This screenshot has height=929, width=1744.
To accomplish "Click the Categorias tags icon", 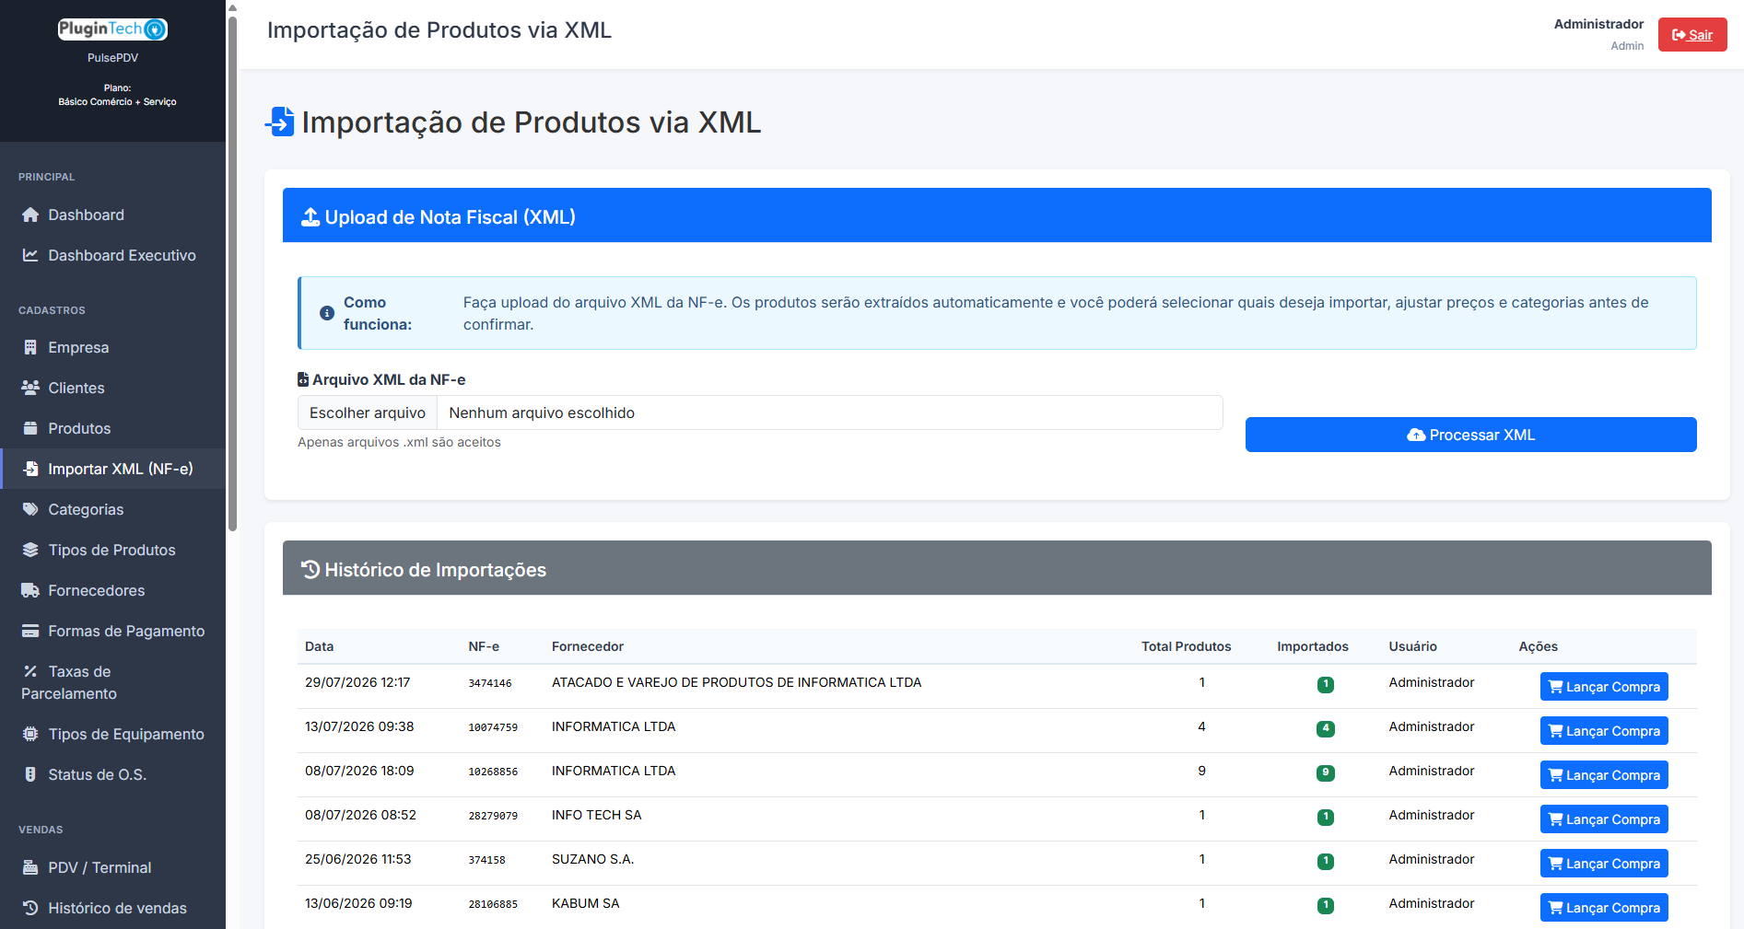I will [x=30, y=509].
